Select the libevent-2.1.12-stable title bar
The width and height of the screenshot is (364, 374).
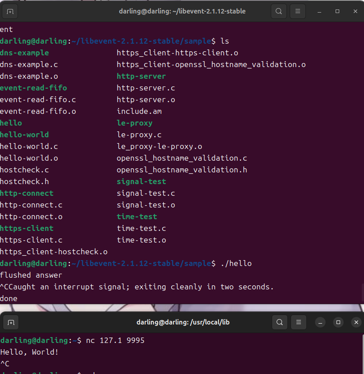[x=182, y=11]
